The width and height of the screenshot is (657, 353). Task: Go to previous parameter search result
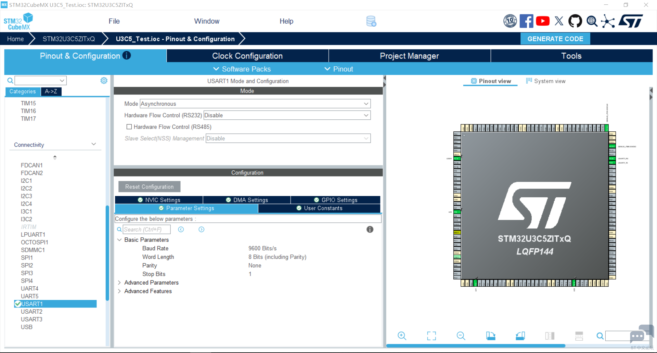(x=181, y=230)
